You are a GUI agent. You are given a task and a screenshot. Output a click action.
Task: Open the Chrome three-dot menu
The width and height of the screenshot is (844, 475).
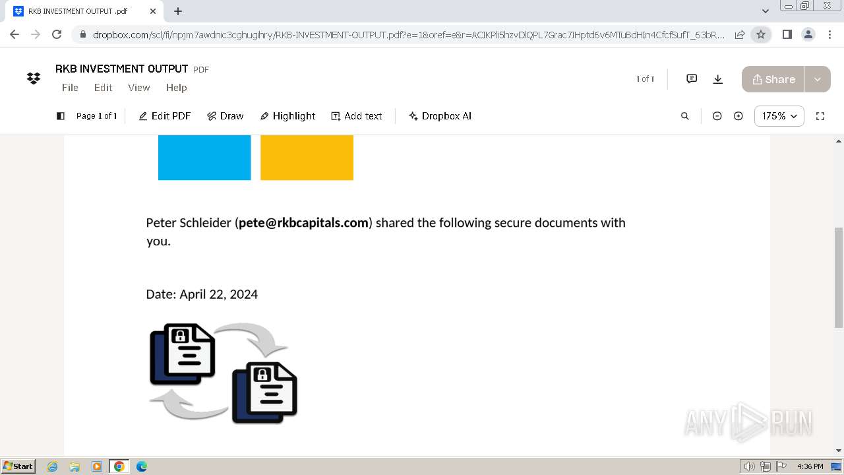[829, 34]
